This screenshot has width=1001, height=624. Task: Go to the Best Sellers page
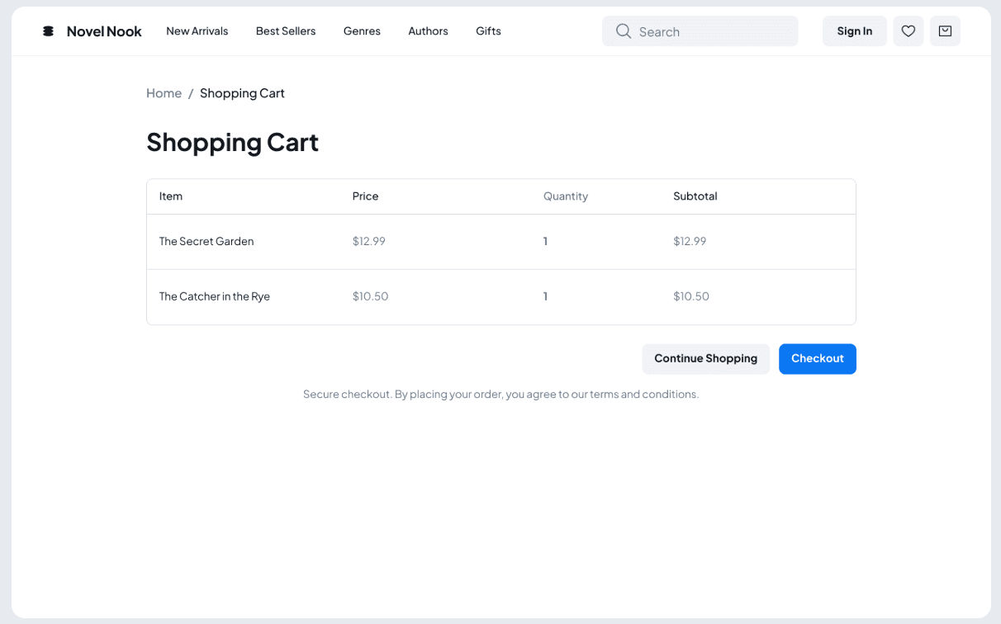point(285,31)
